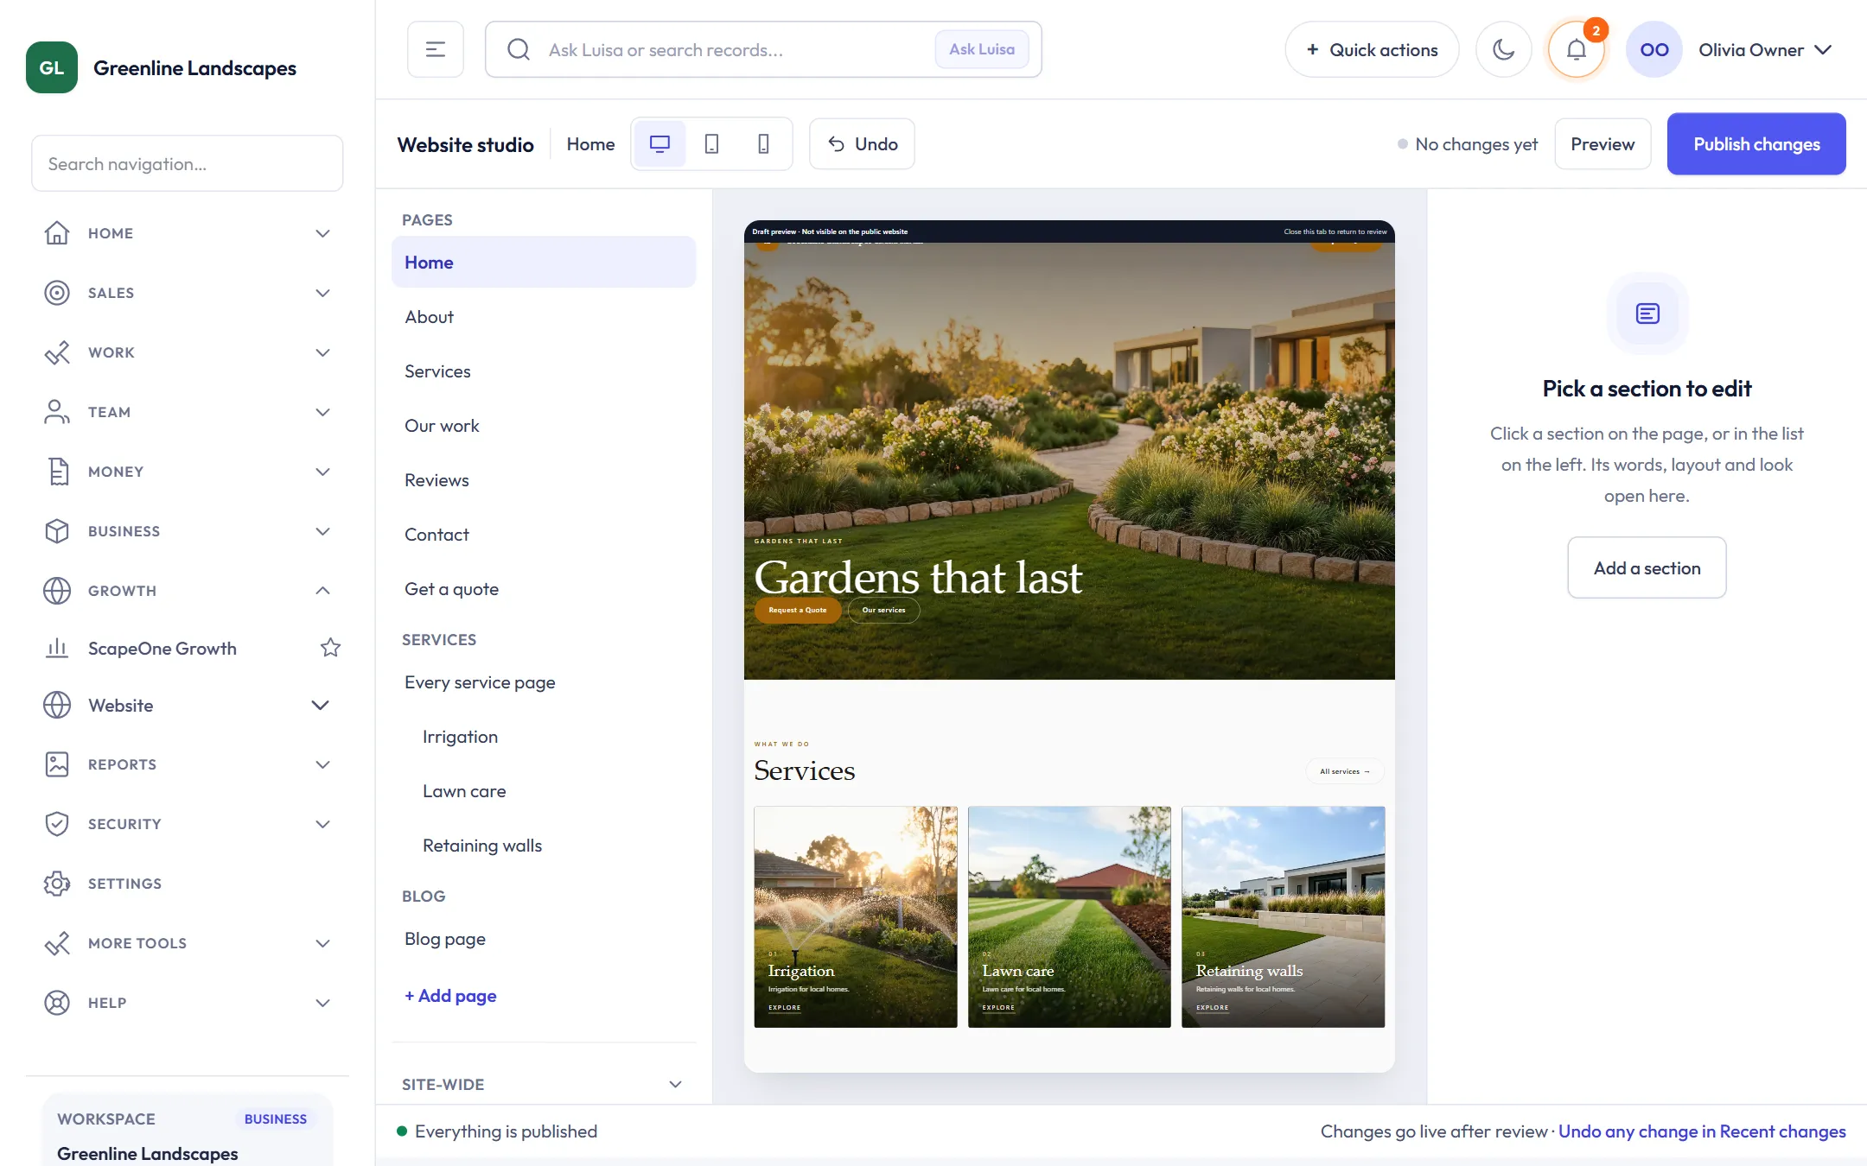Viewport: 1867px width, 1166px height.
Task: Open notifications bell
Action: pyautogui.click(x=1577, y=49)
